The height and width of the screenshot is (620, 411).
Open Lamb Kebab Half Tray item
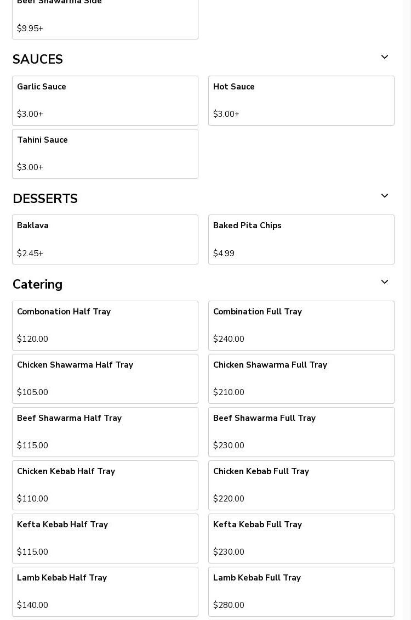click(105, 591)
